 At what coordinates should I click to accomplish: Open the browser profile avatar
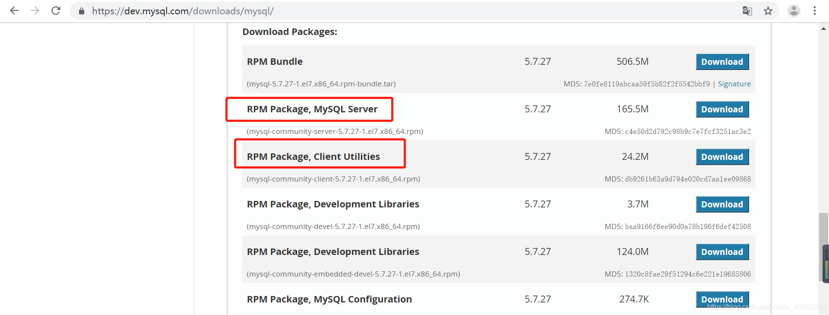click(x=794, y=11)
